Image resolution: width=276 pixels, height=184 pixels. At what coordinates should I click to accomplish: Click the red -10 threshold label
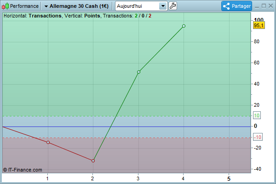point(258,137)
